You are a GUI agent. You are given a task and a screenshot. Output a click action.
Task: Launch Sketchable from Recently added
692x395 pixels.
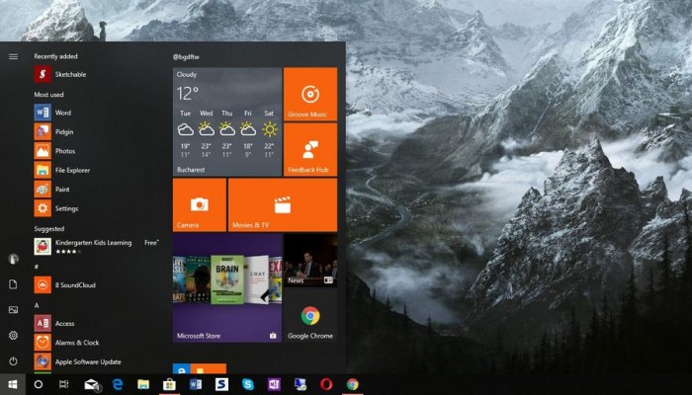[96, 74]
